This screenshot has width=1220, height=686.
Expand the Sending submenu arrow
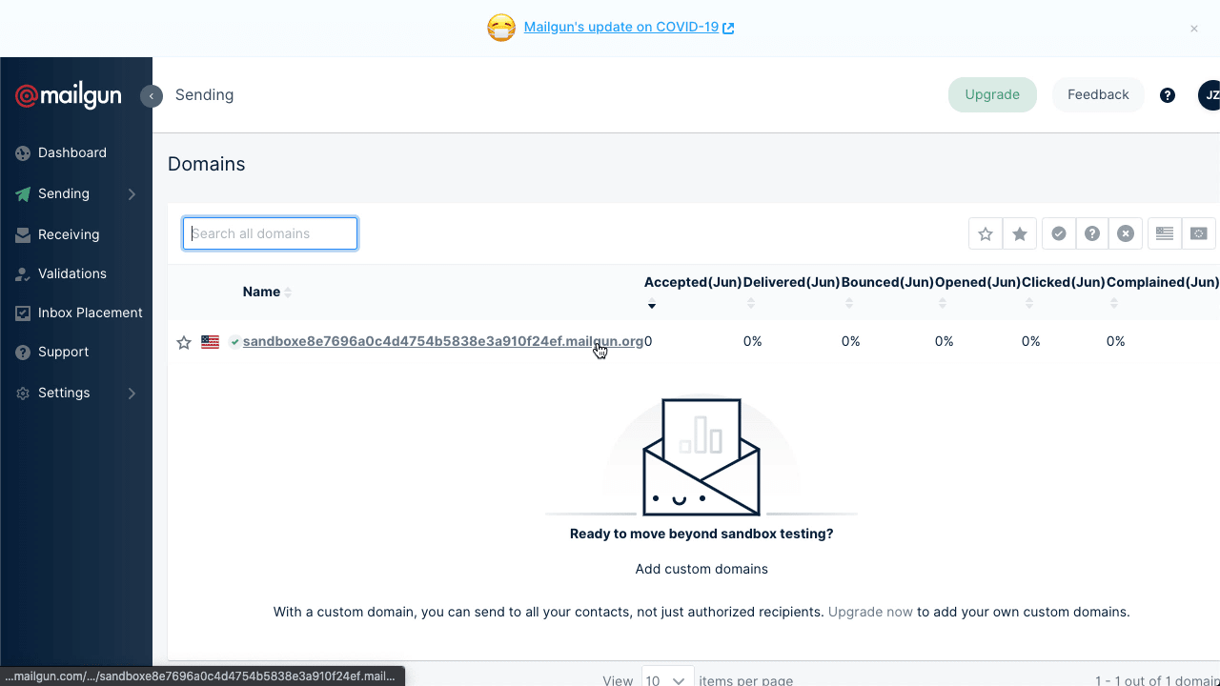pos(132,194)
